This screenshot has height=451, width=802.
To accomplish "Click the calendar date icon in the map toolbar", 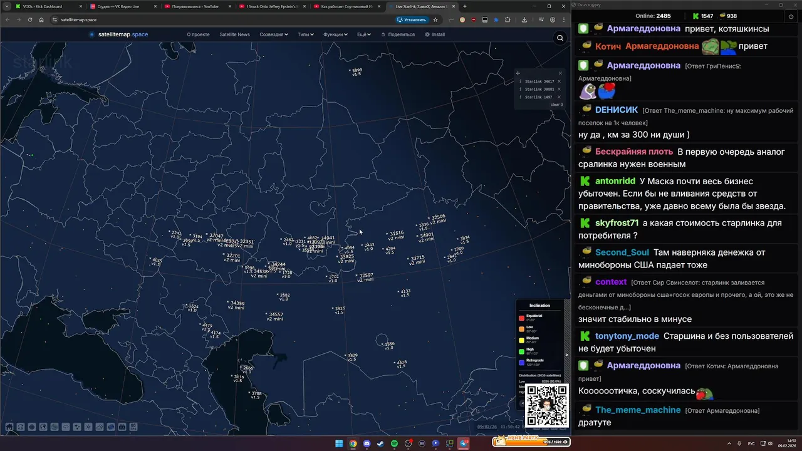I will [122, 427].
